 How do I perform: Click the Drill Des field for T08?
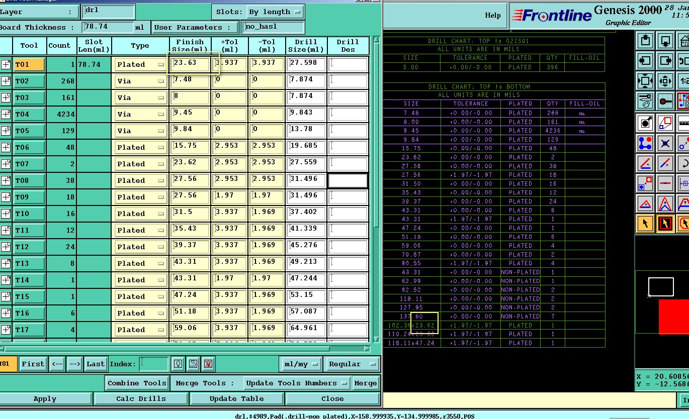tap(348, 180)
